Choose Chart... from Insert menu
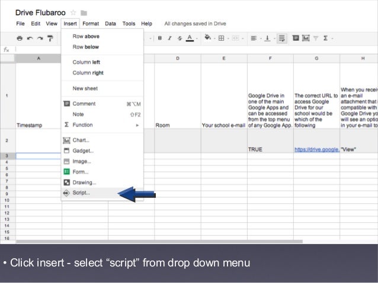The width and height of the screenshot is (378, 283). point(102,140)
